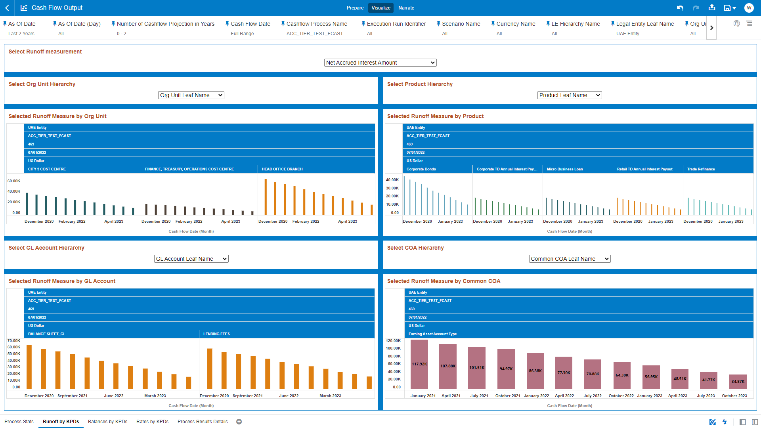Screen dimensions: 761x428
Task: Open the Net Accrued Interest Amount dropdown
Action: click(x=380, y=63)
